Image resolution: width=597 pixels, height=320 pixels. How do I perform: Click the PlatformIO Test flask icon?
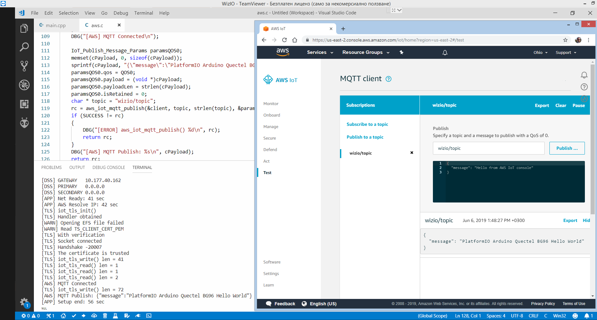tap(115, 316)
